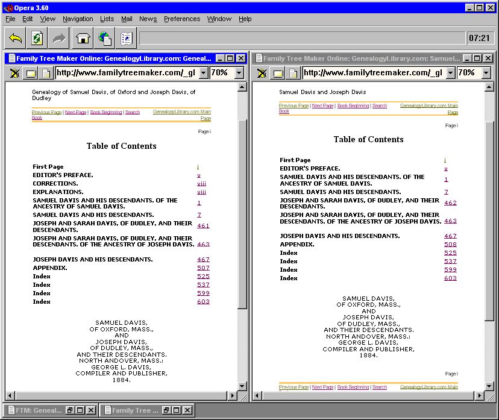499x420 pixels.
Task: Click the globe open-document toolbar icon
Action: click(105, 38)
